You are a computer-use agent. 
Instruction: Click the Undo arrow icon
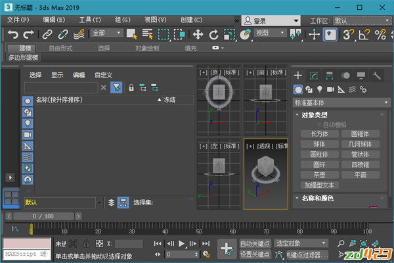tap(12, 34)
